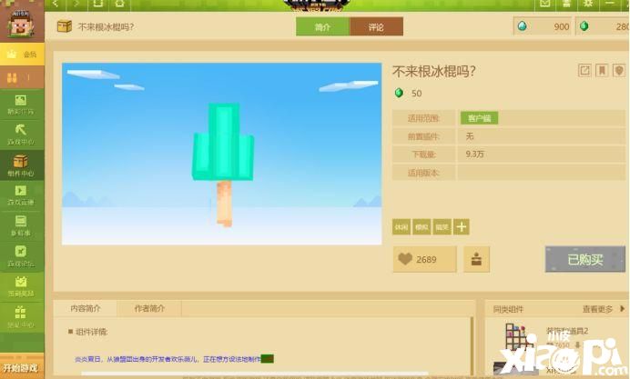Viewport: 630px width, 379px height.
Task: Open 游戏论坛 forum section
Action: (x=22, y=256)
